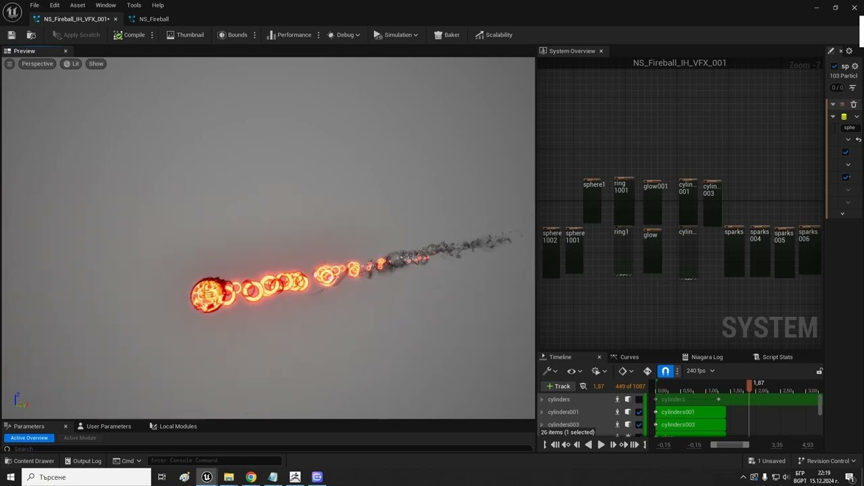This screenshot has height=486, width=864.
Task: Check the sp checkbox in the right panel
Action: pyautogui.click(x=834, y=65)
